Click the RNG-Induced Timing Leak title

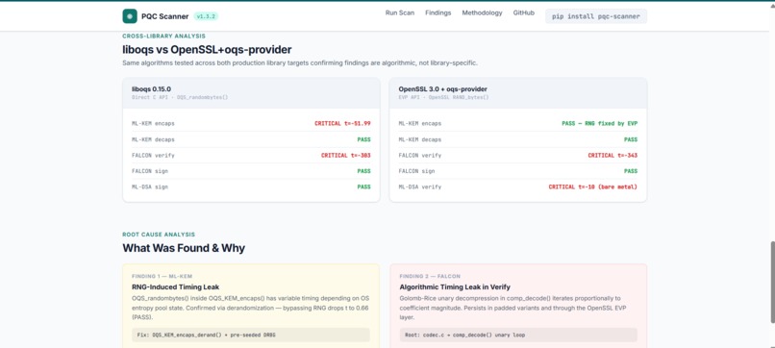[175, 286]
